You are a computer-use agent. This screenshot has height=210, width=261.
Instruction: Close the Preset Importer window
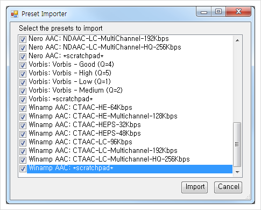point(238,12)
